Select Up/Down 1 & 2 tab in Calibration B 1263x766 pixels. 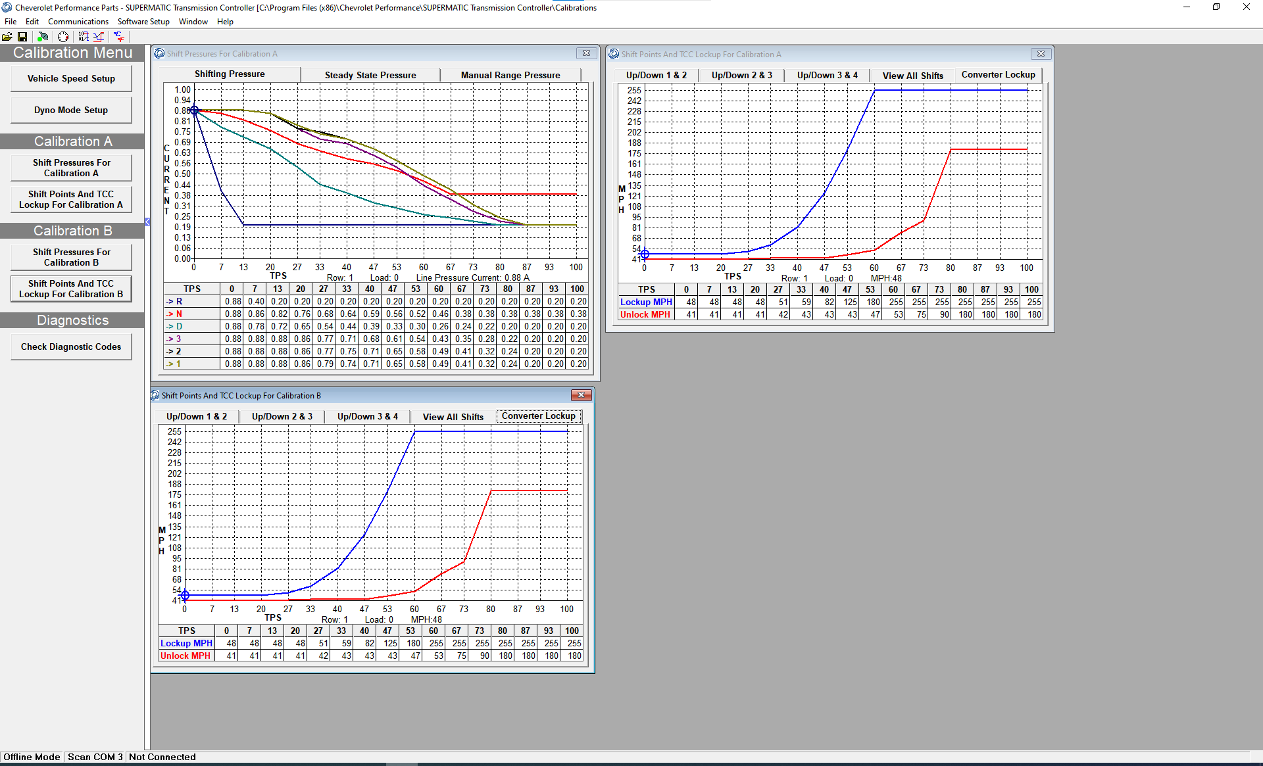[197, 416]
